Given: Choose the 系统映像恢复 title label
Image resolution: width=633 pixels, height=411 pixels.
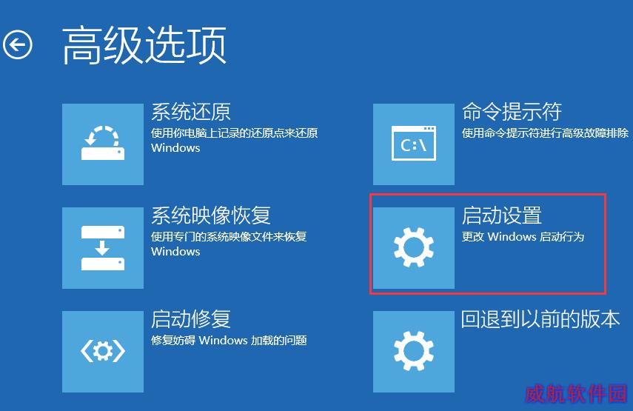Looking at the screenshot, I should point(211,215).
